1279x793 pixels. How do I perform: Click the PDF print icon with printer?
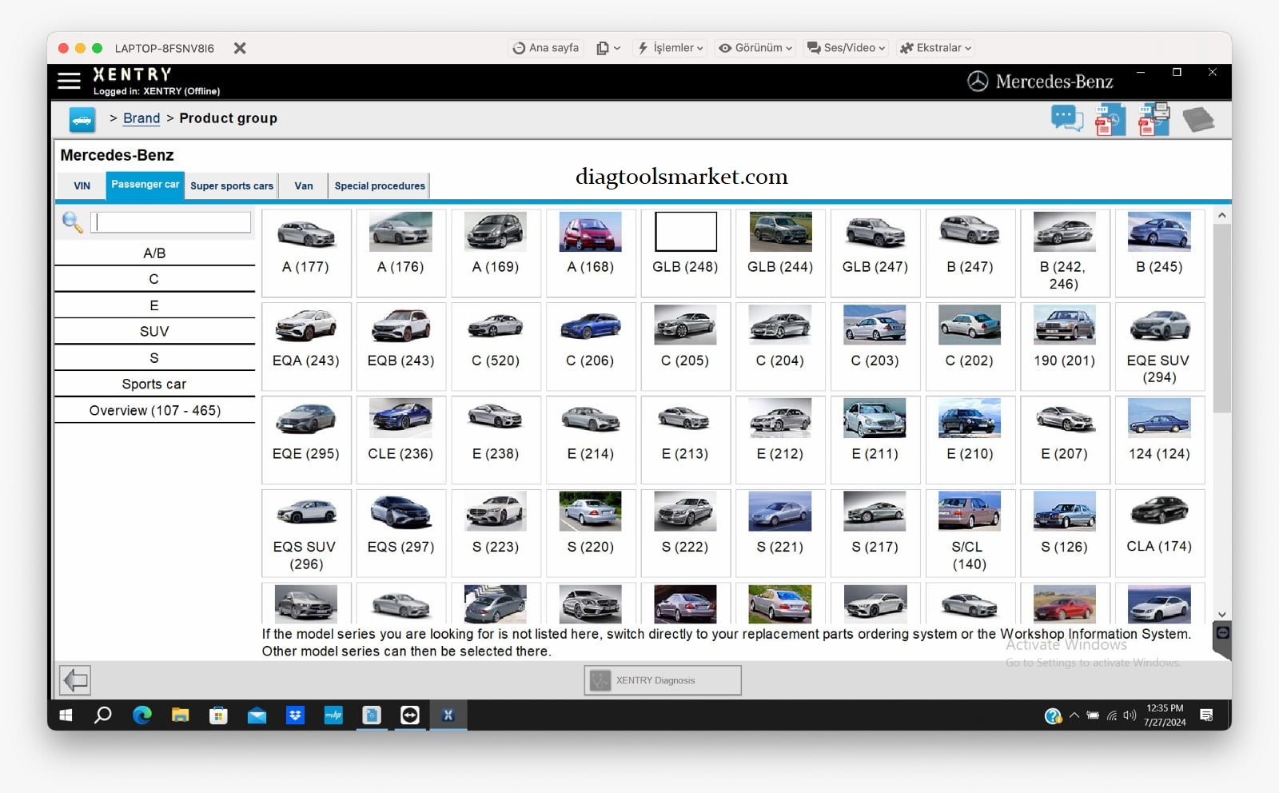(x=1153, y=120)
